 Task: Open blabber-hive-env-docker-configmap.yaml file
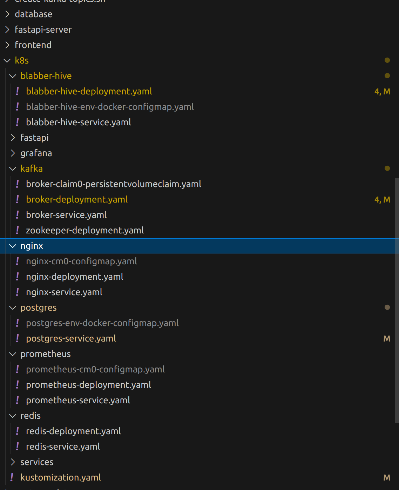point(110,107)
